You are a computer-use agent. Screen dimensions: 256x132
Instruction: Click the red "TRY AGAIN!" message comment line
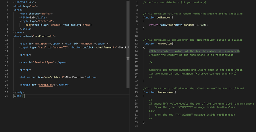195,115
